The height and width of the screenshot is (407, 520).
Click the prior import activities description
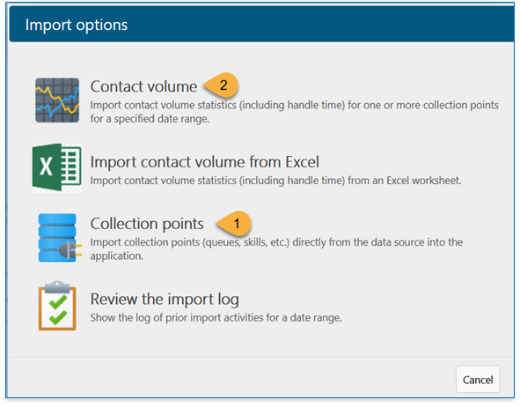tap(216, 318)
